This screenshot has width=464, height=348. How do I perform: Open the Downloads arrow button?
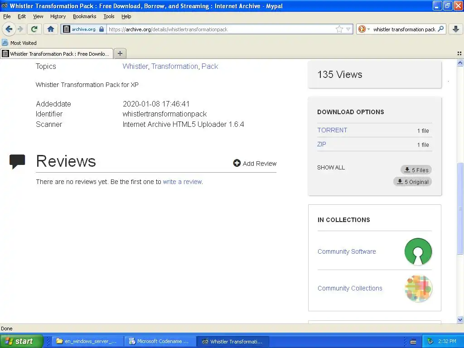(456, 29)
